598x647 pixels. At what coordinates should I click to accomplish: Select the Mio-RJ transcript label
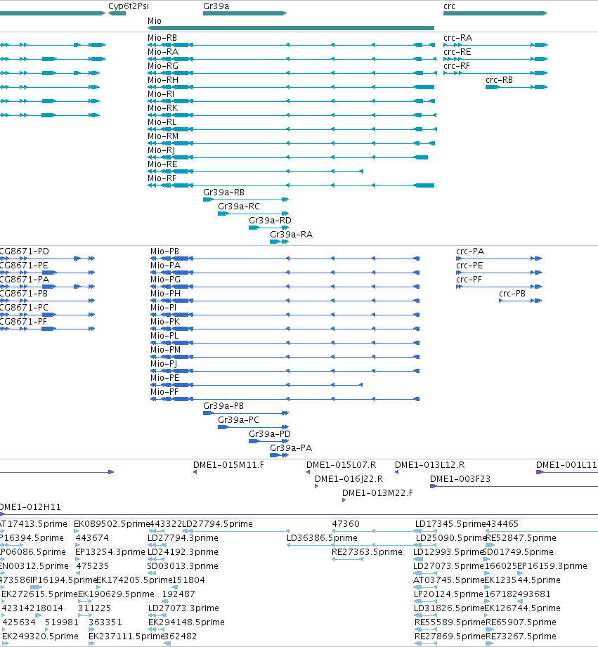162,150
